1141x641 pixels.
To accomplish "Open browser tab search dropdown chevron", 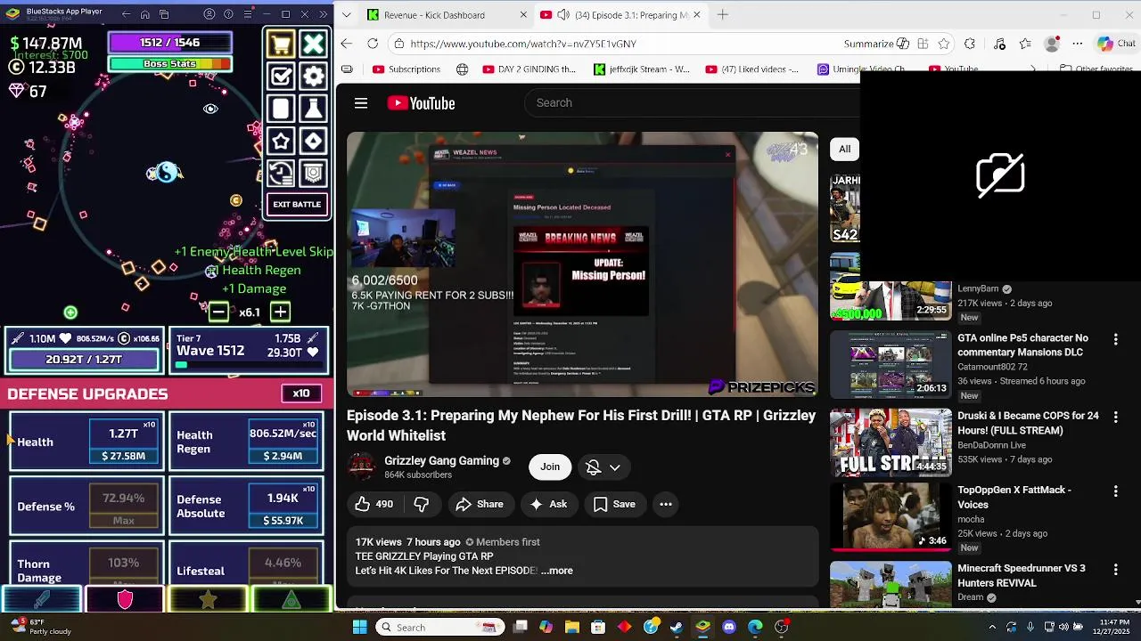I will pos(347,15).
